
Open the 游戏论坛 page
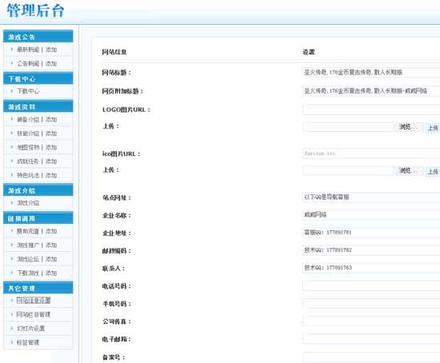(28, 259)
